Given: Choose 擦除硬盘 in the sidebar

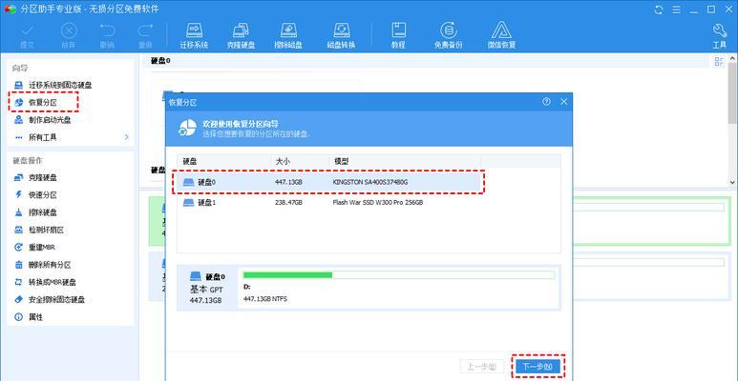Looking at the screenshot, I should [x=35, y=212].
